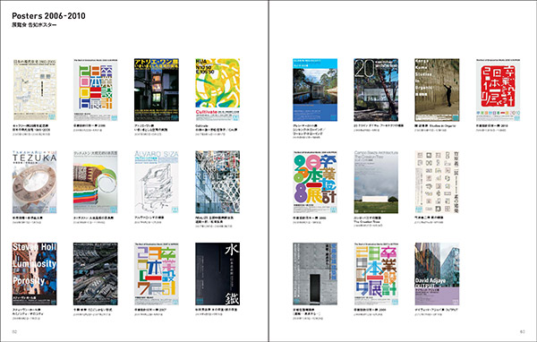Select the blue-red typographic 2006 graduation poster
The height and width of the screenshot is (342, 537).
tap(96, 90)
